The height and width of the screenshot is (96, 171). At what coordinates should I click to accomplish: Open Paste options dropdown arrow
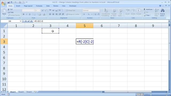[x=4, y=15]
